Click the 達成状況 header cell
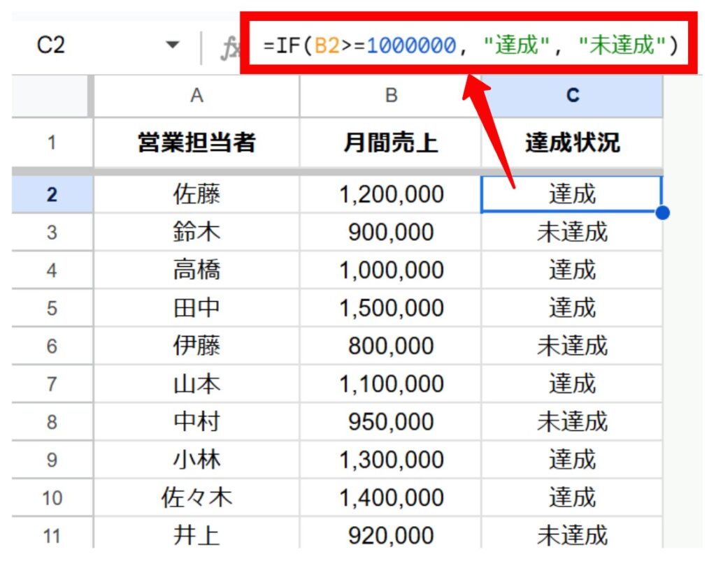This screenshot has width=716, height=561. 572,143
